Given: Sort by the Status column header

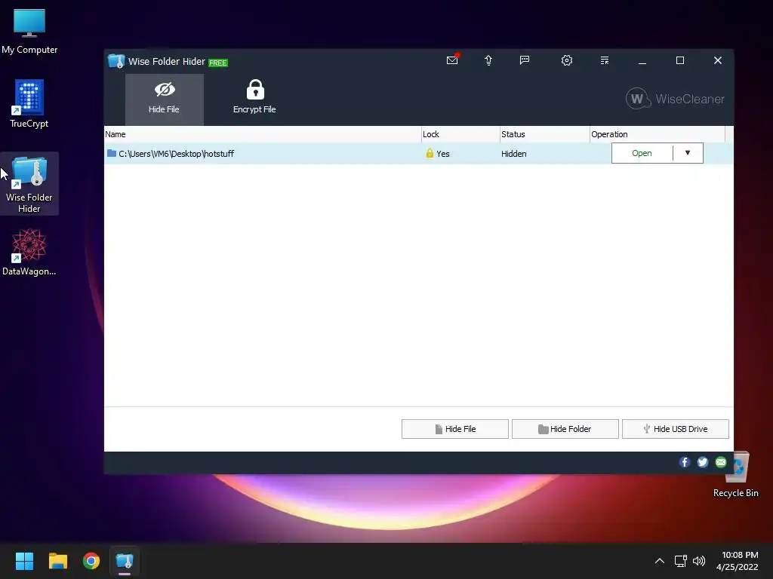Looking at the screenshot, I should point(545,134).
